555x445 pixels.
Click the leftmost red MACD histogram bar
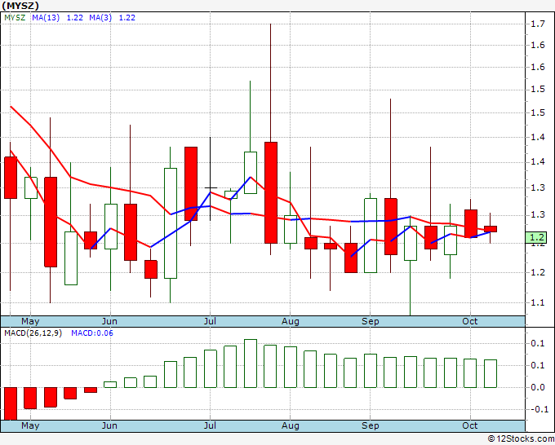click(x=11, y=403)
